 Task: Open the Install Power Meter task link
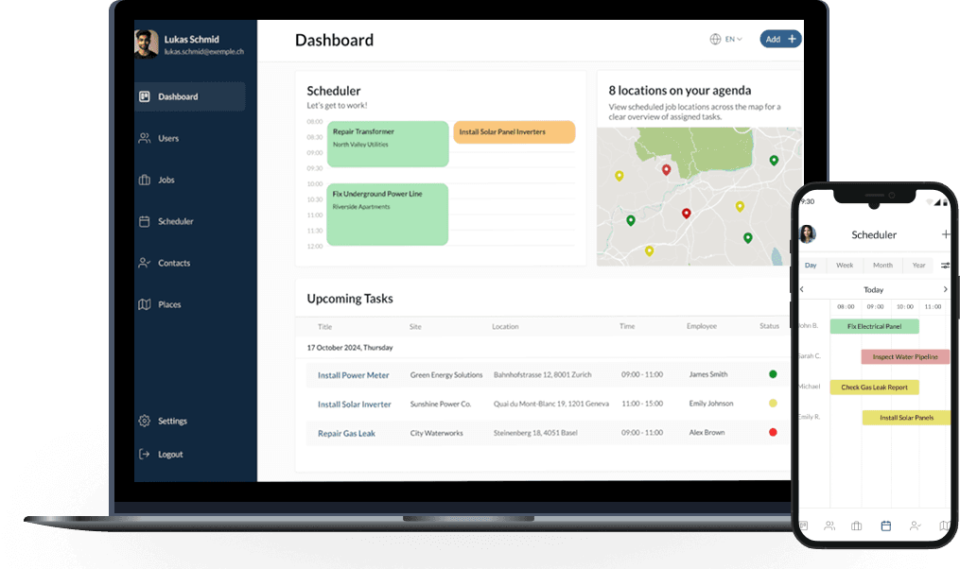pyautogui.click(x=353, y=375)
